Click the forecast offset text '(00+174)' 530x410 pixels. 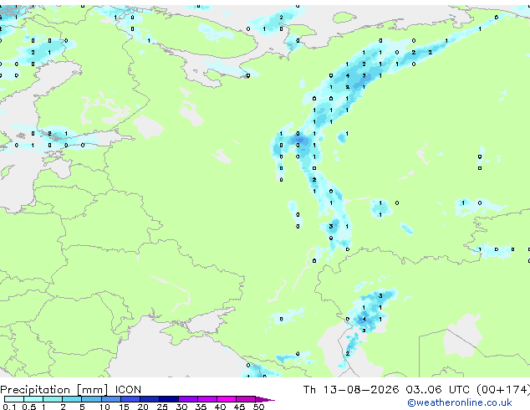[503, 390]
